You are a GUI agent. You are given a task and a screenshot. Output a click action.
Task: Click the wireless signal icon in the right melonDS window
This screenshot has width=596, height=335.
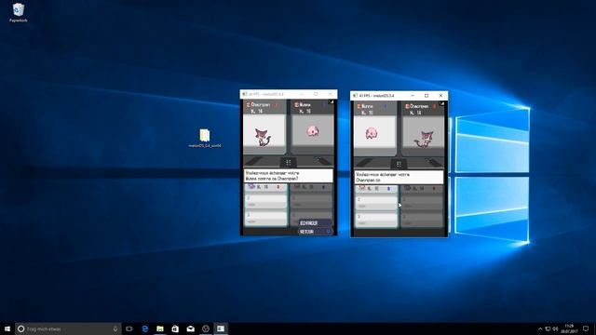(441, 103)
